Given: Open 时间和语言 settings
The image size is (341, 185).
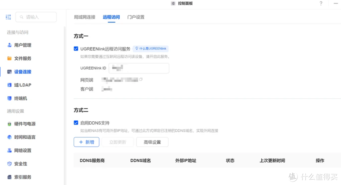Looking at the screenshot, I should tap(24, 137).
